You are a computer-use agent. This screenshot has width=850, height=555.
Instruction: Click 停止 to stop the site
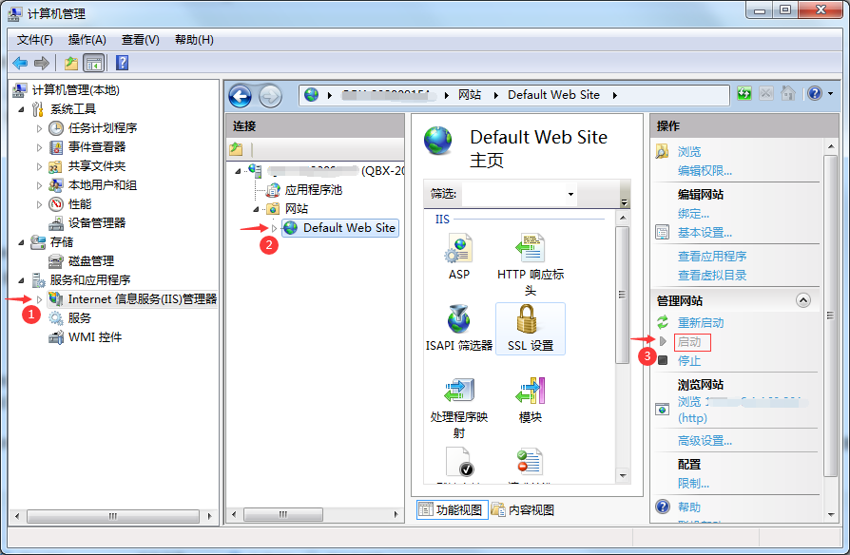[689, 361]
